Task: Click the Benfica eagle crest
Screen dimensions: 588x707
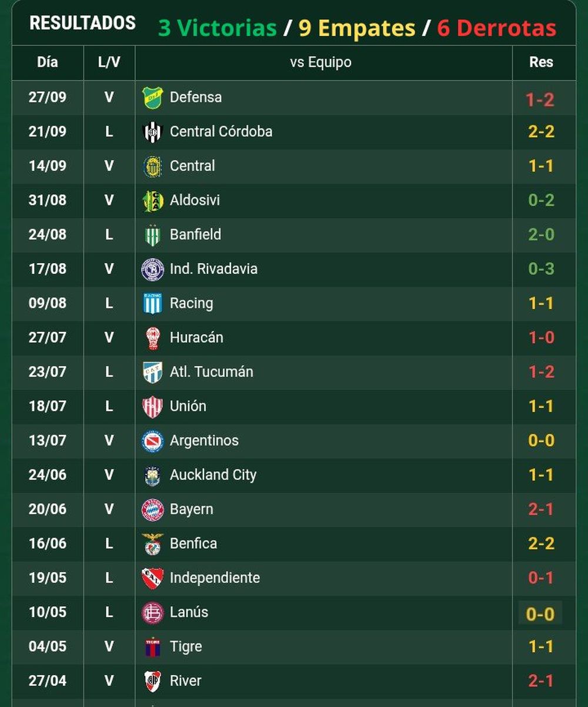Action: click(x=152, y=544)
